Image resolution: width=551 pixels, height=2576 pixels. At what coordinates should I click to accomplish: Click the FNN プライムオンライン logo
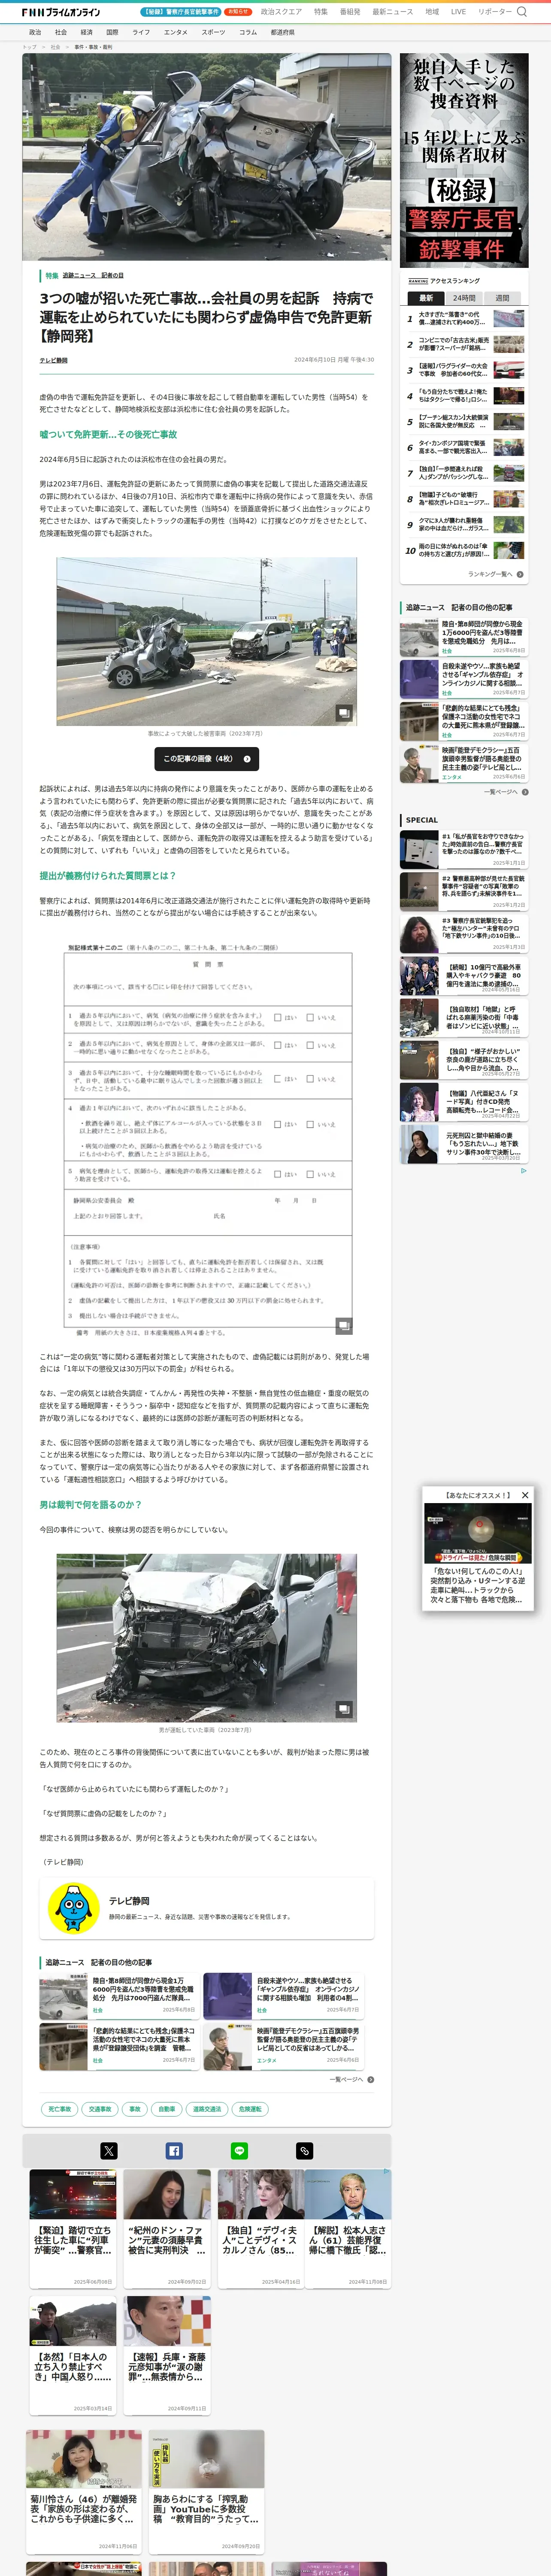[x=61, y=12]
